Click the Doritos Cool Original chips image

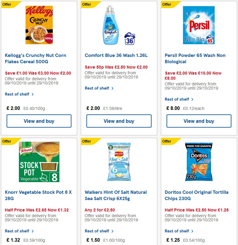(x=199, y=162)
